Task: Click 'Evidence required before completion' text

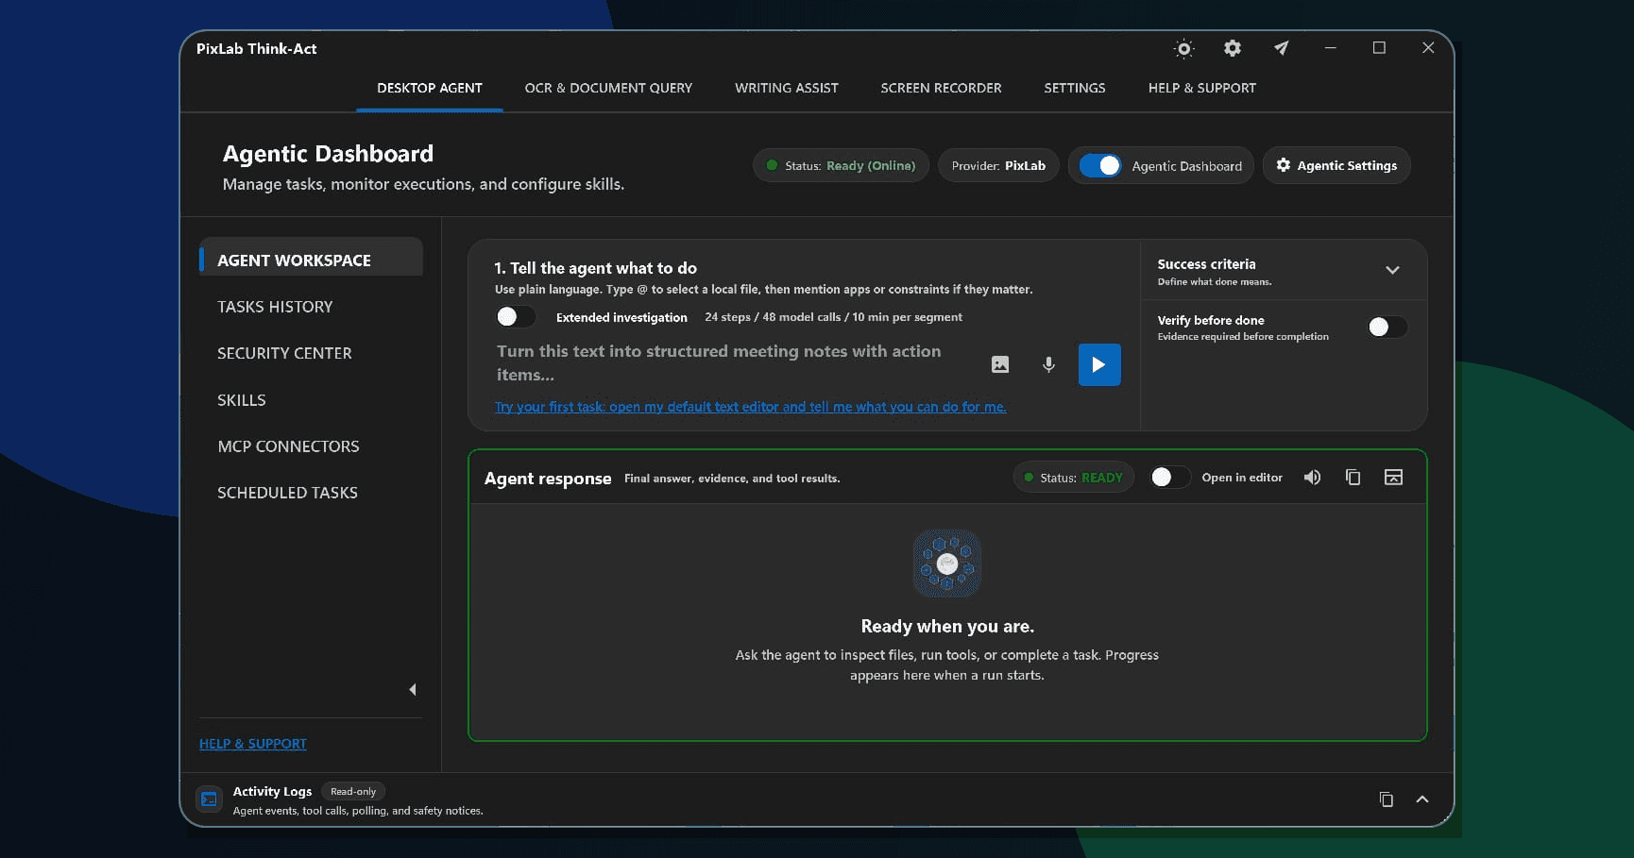Action: pyautogui.click(x=1243, y=337)
